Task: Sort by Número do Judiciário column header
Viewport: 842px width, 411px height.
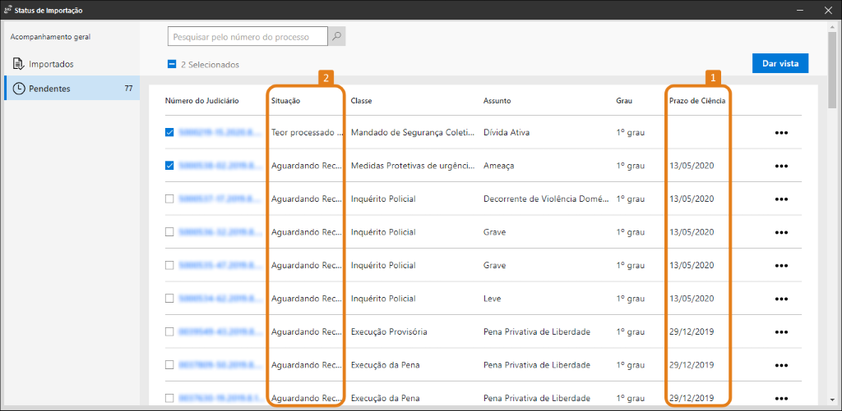Action: (x=202, y=100)
